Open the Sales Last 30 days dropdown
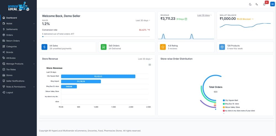Screen dimensions: 276x136 pos(143,20)
